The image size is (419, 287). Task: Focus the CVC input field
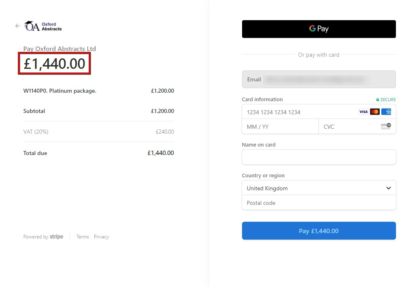coord(357,126)
